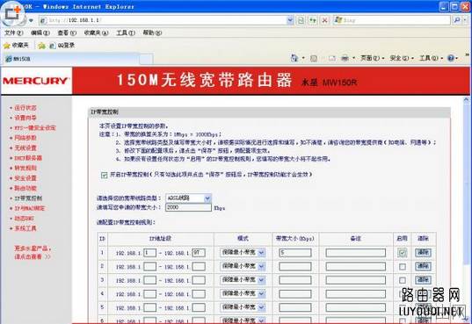Image resolution: width=472 pixels, height=324 pixels.
Task: Open 无线设置 in the sidebar
Action: pos(25,148)
